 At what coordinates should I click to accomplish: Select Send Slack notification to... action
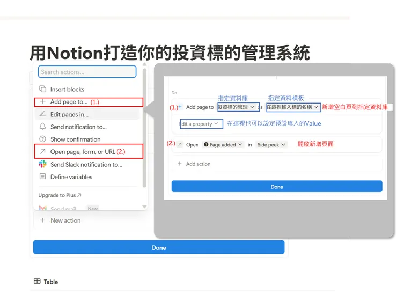pyautogui.click(x=87, y=164)
